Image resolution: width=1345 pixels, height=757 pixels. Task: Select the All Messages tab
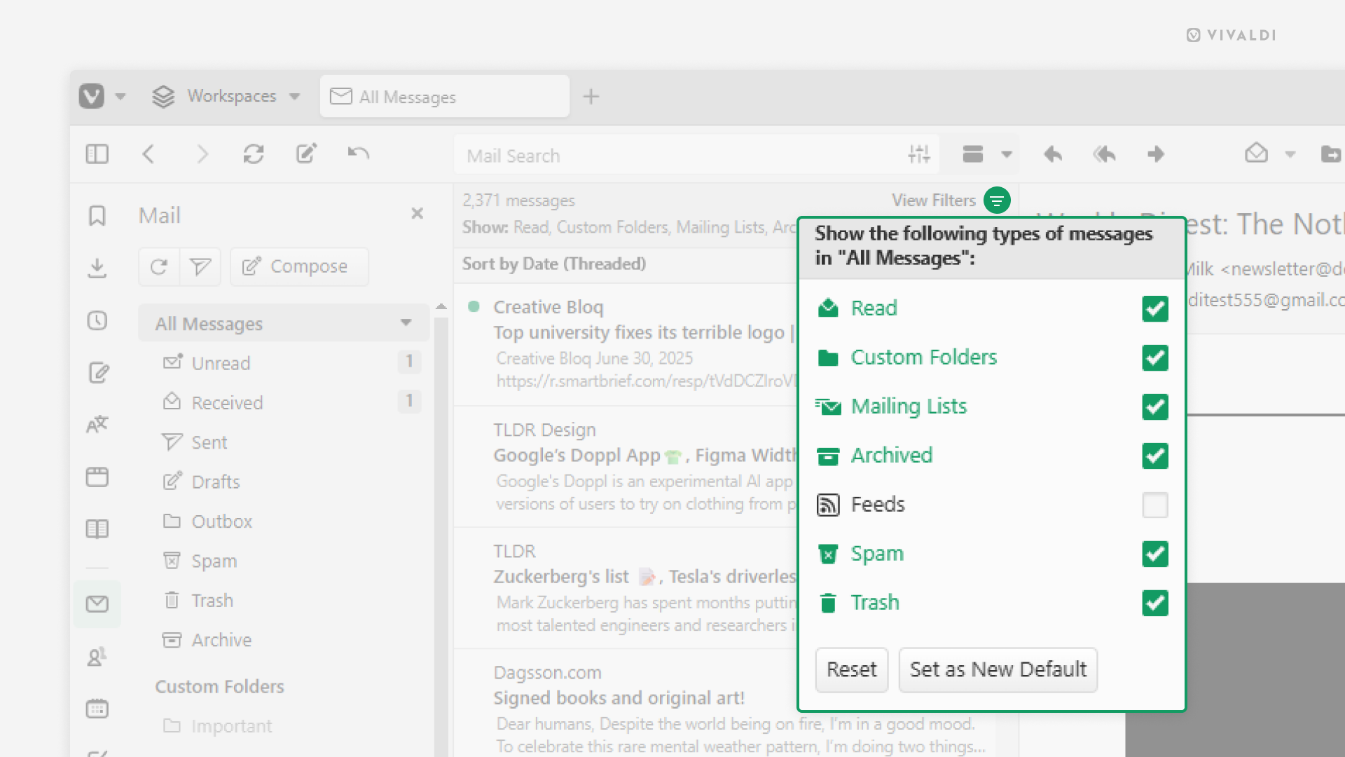click(x=445, y=96)
